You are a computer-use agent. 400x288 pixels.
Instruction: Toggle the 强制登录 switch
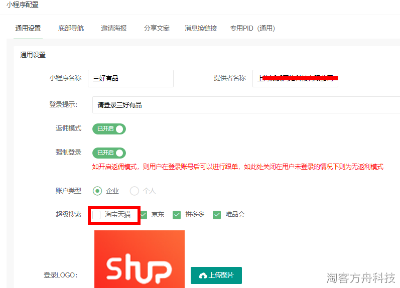click(109, 153)
